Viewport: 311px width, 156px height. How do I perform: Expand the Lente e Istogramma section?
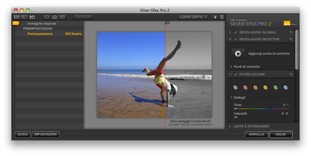tap(230, 126)
